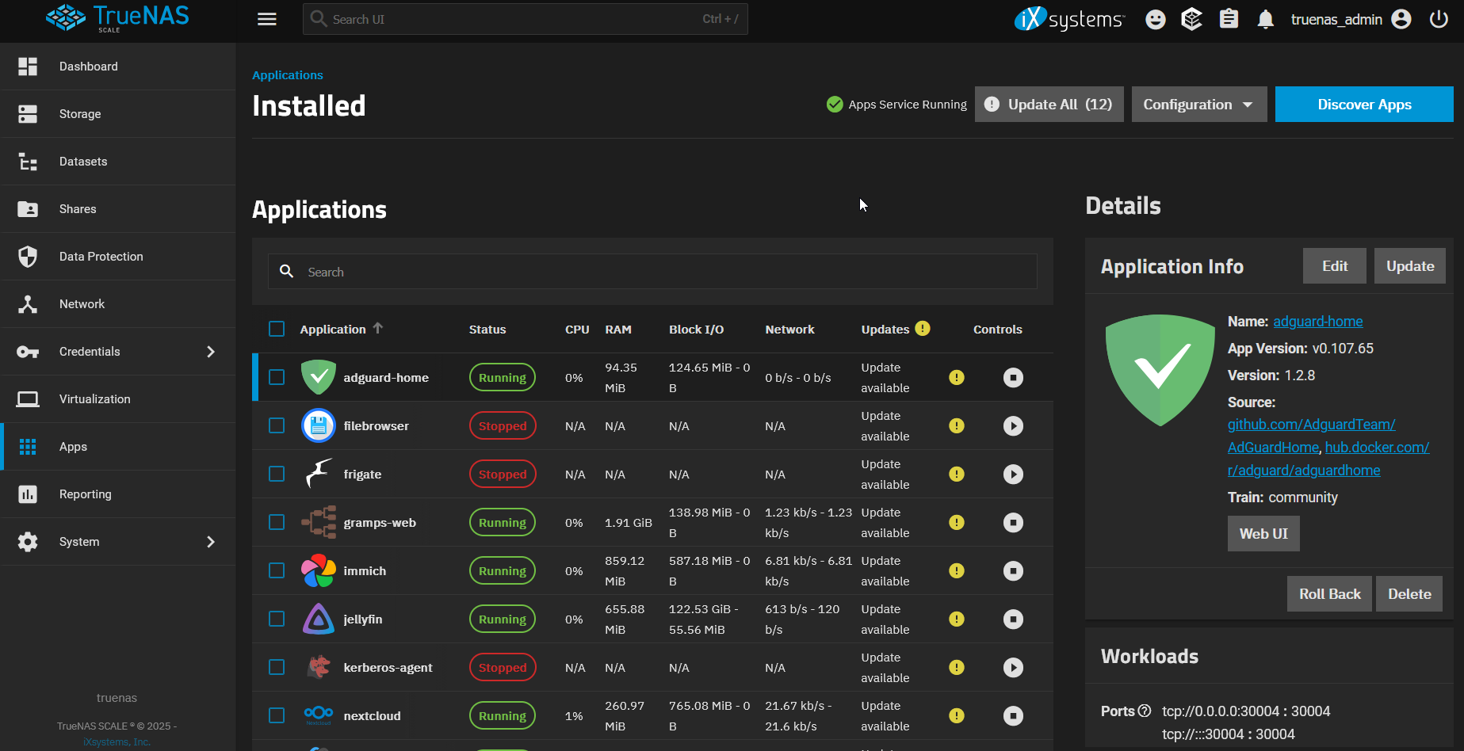The width and height of the screenshot is (1464, 751).
Task: Toggle the select-all applications checkbox
Action: tap(277, 329)
